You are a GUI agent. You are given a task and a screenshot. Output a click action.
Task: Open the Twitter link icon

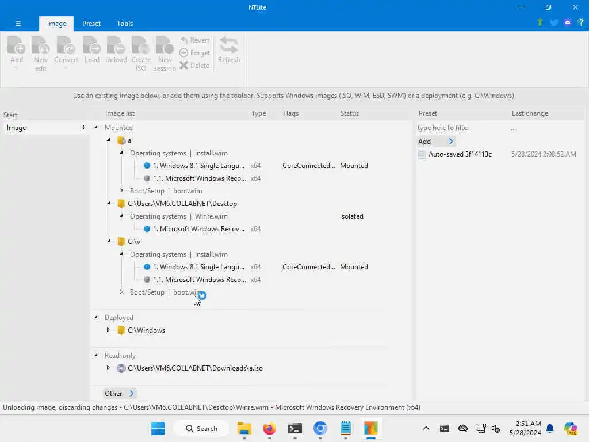(554, 22)
